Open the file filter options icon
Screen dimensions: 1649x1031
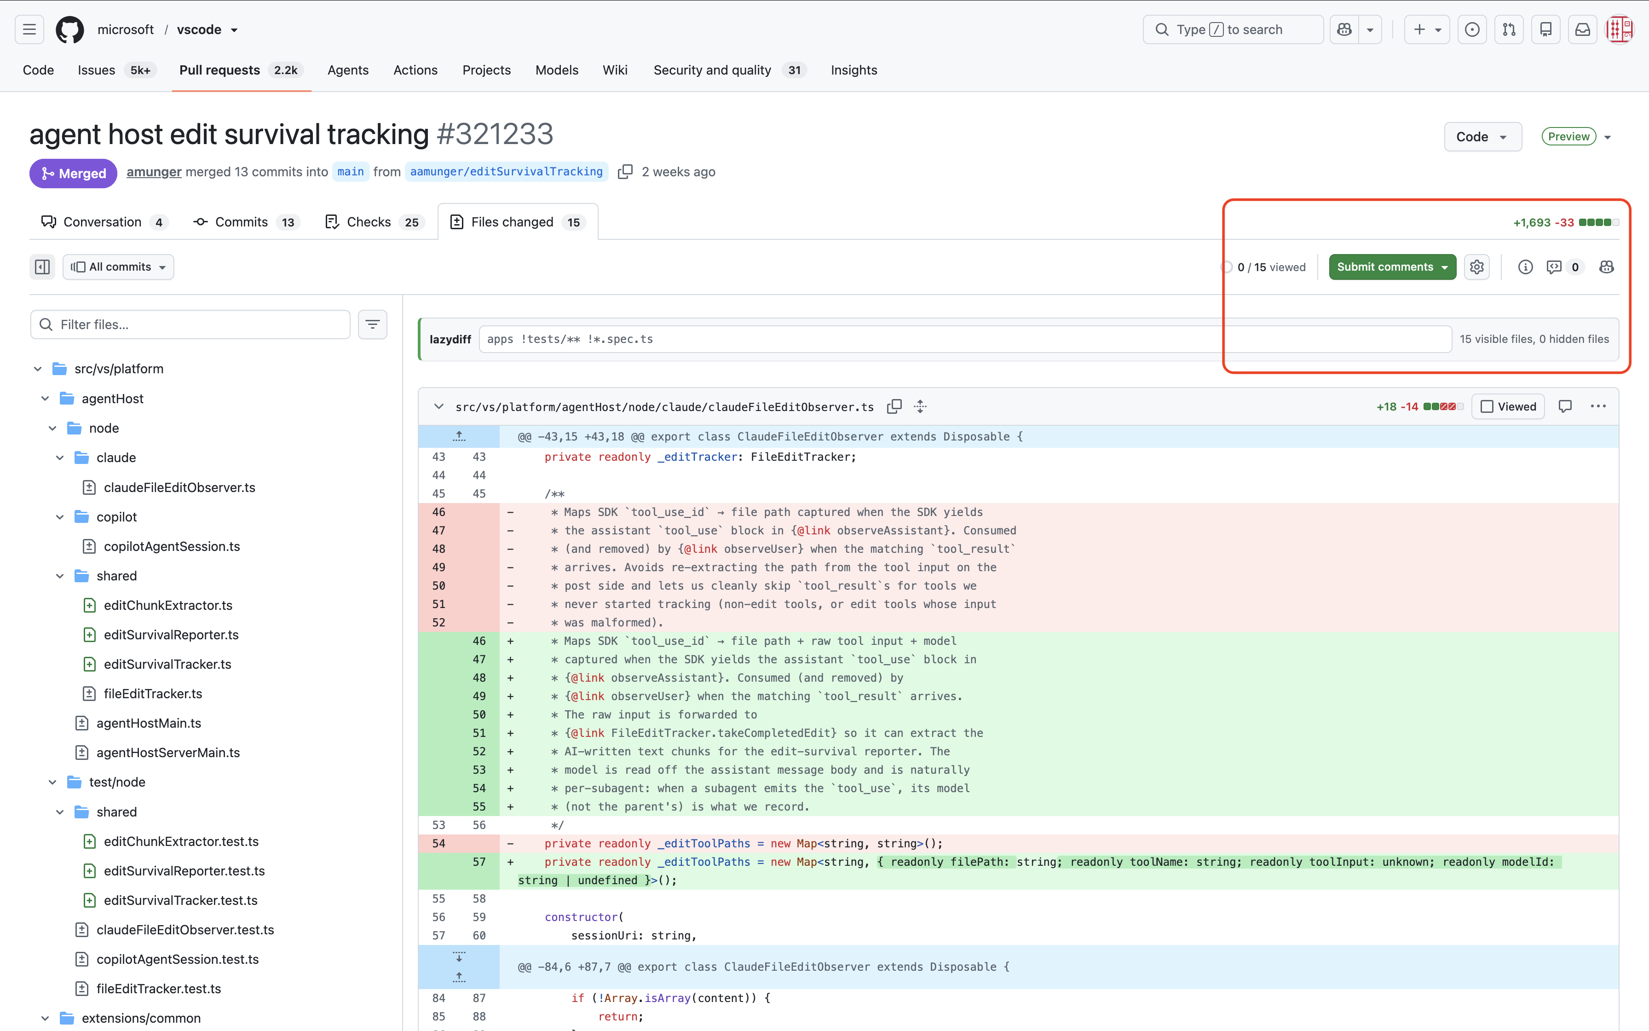(372, 324)
